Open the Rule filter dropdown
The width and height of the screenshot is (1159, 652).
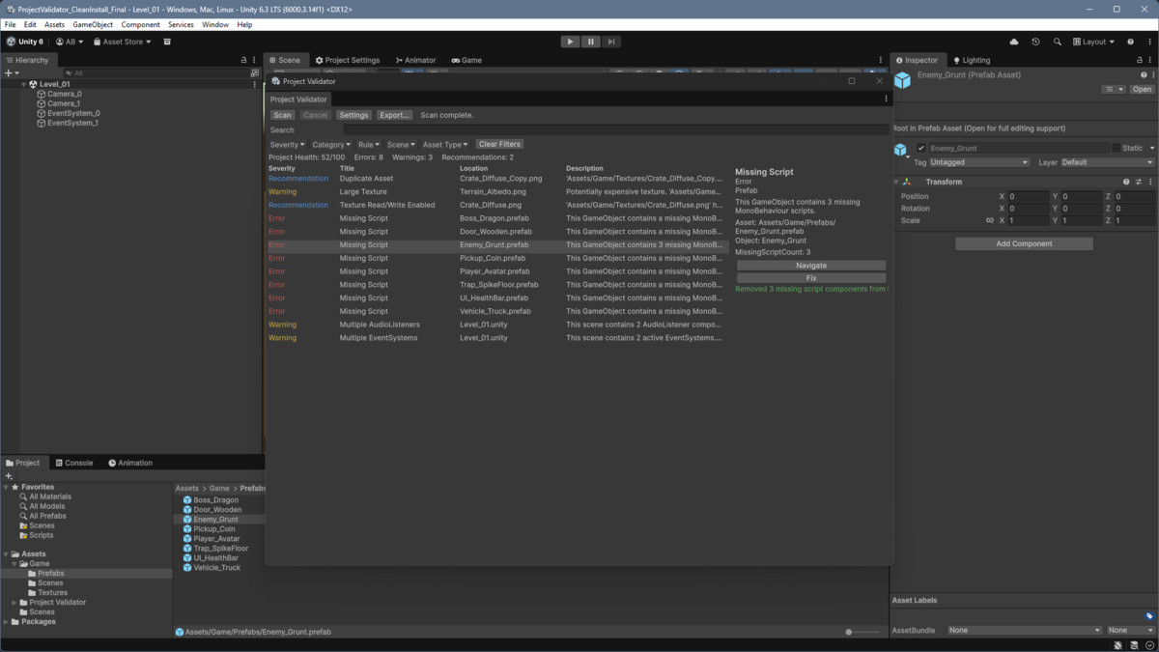pos(369,145)
